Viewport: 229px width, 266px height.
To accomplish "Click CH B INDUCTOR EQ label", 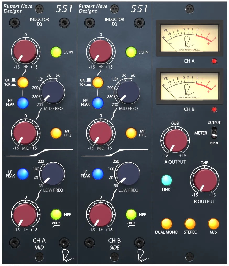I will click(114, 22).
